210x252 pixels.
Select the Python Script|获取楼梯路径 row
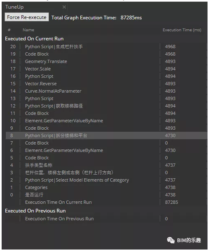(x=106, y=106)
